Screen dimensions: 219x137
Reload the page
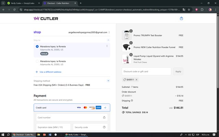point(14,10)
